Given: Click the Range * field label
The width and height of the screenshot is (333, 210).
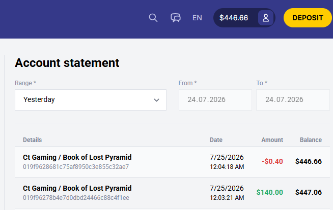Looking at the screenshot, I should [x=25, y=83].
